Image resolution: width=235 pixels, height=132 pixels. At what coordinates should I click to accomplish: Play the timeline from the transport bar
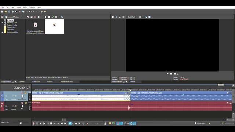44,124
